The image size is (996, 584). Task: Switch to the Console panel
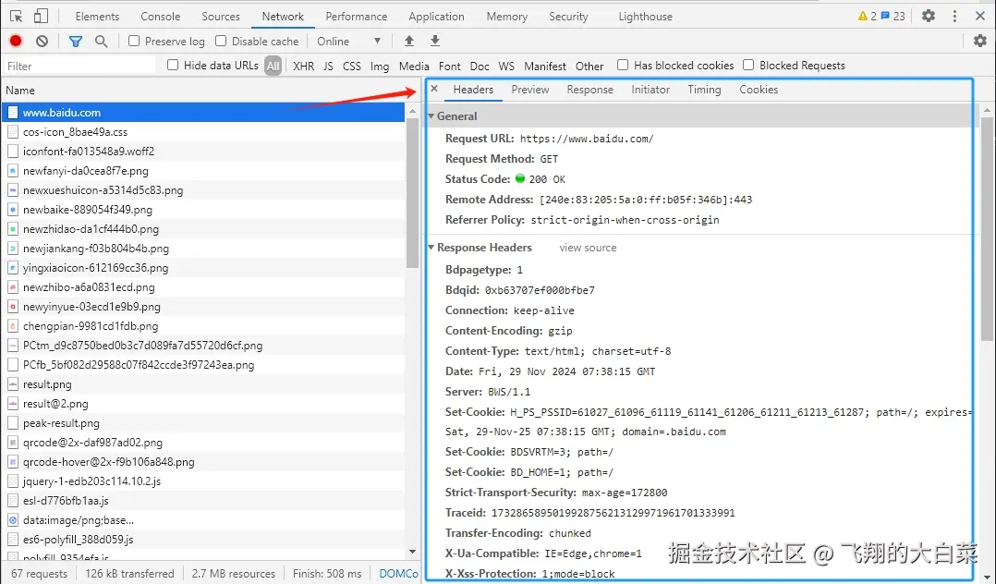(161, 17)
